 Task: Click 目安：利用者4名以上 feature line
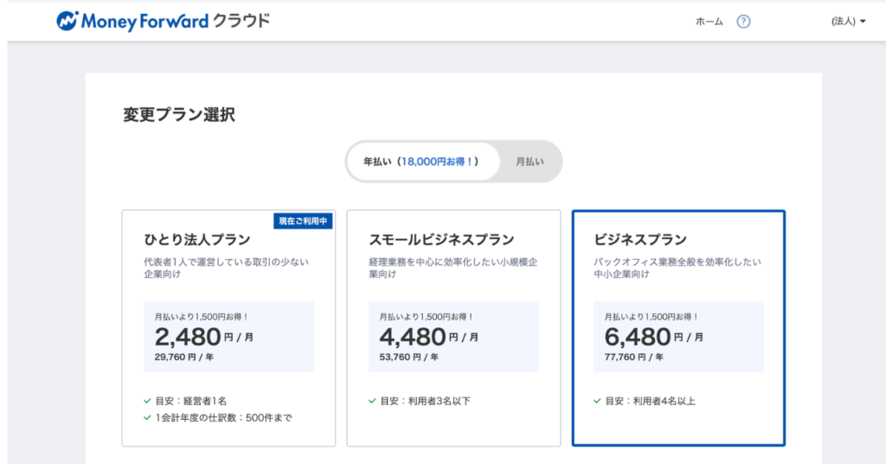point(644,401)
